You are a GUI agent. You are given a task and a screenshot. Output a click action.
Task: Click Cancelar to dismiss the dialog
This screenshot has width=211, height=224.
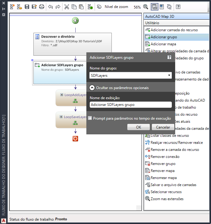[163, 127]
